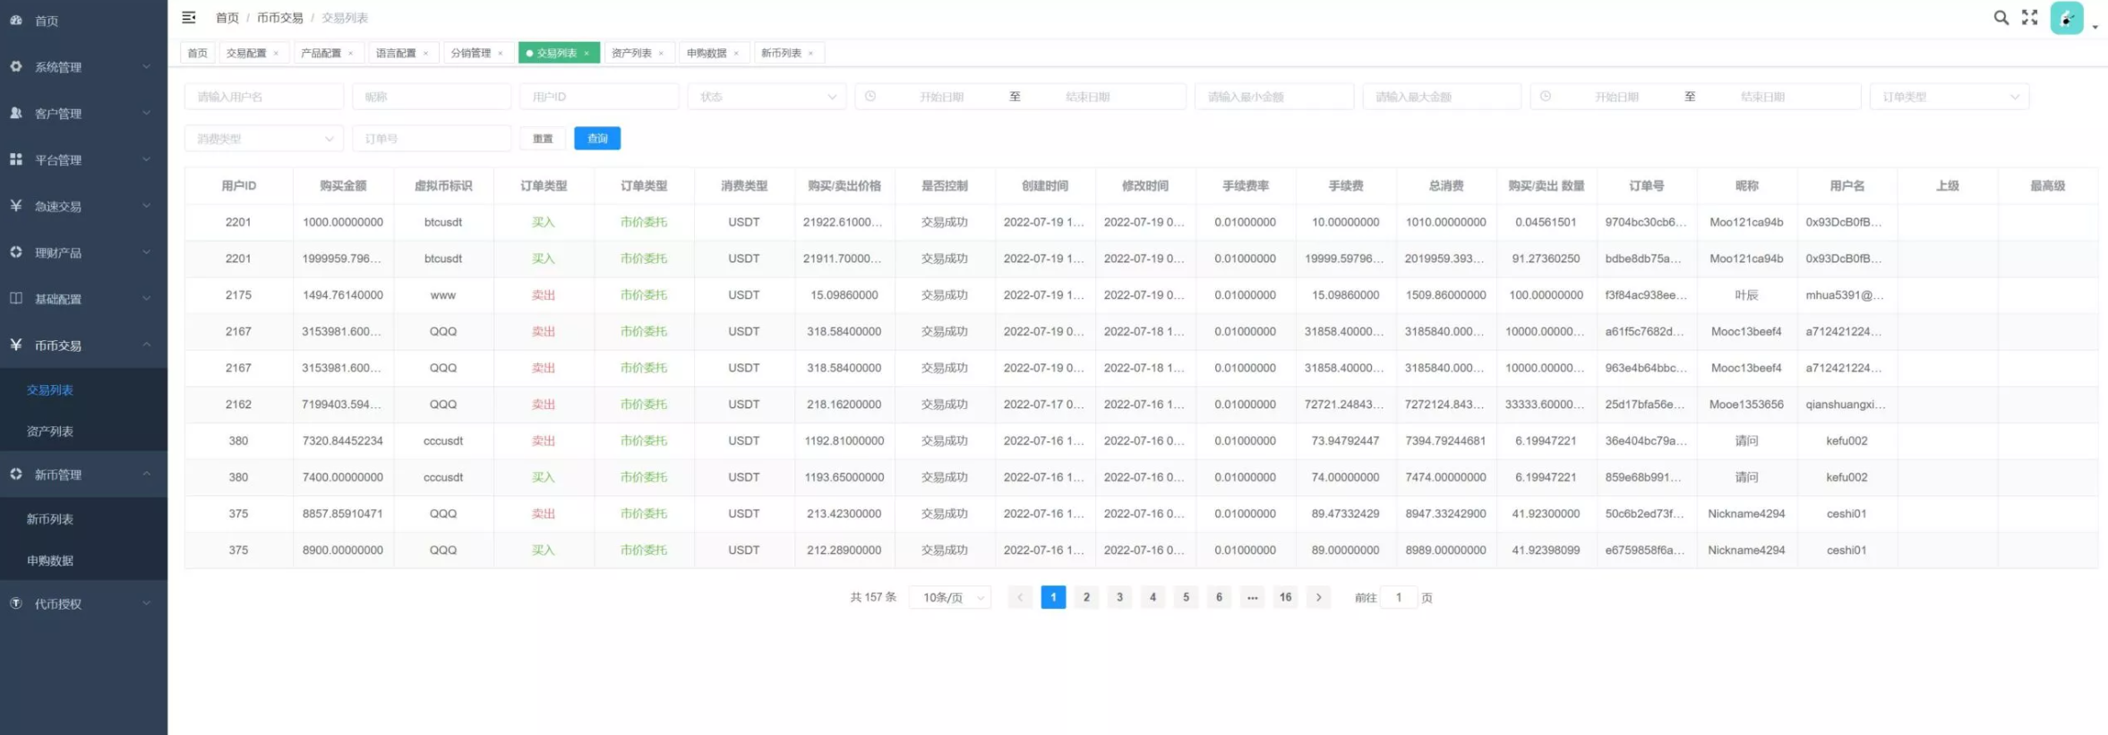
Task: Open the user avatar menu
Action: 2068,18
